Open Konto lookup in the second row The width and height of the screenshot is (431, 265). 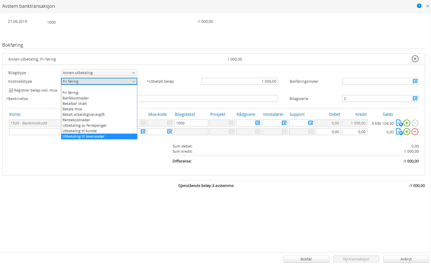click(143, 132)
